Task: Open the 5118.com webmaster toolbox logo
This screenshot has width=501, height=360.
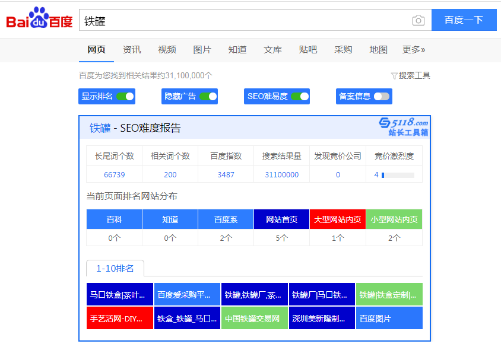Action: click(404, 127)
